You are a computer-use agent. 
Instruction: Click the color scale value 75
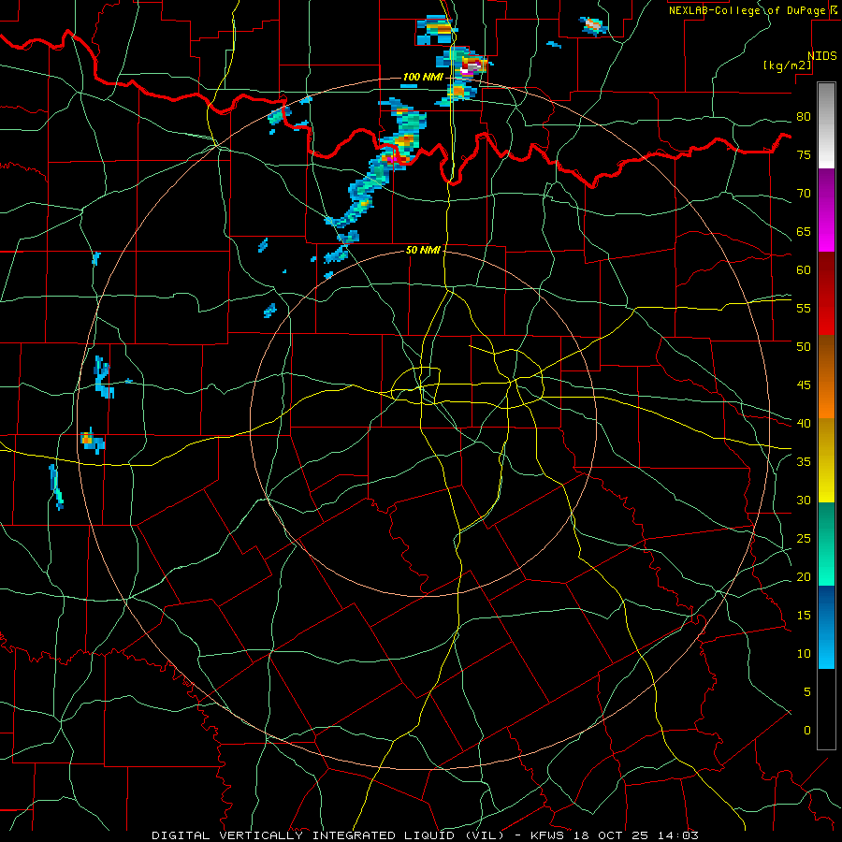(x=804, y=154)
